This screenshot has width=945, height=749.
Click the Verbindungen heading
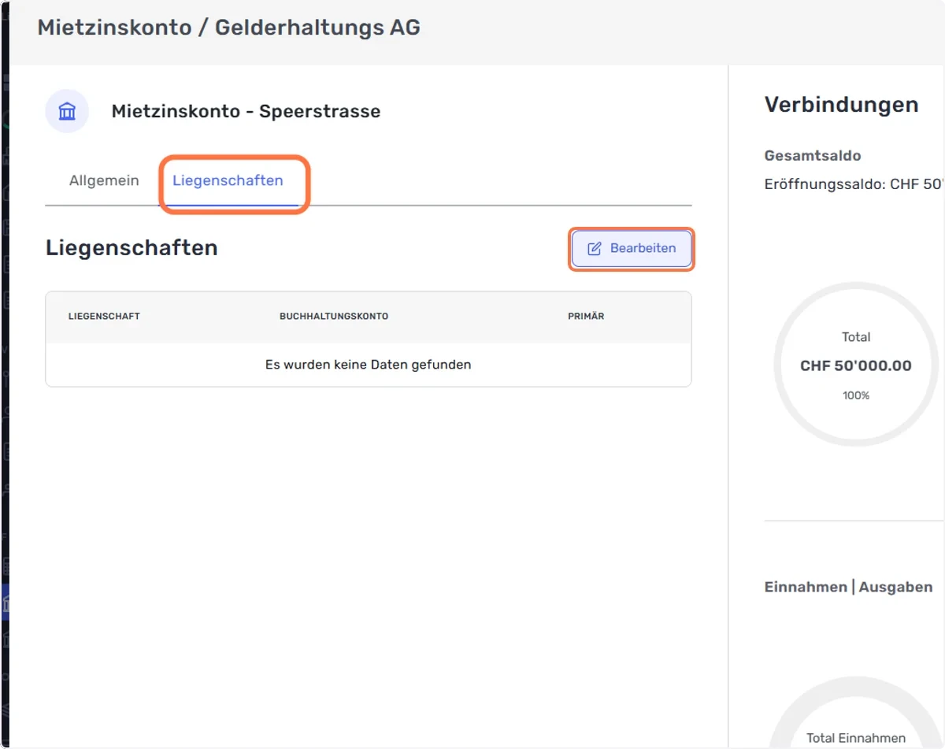point(841,104)
